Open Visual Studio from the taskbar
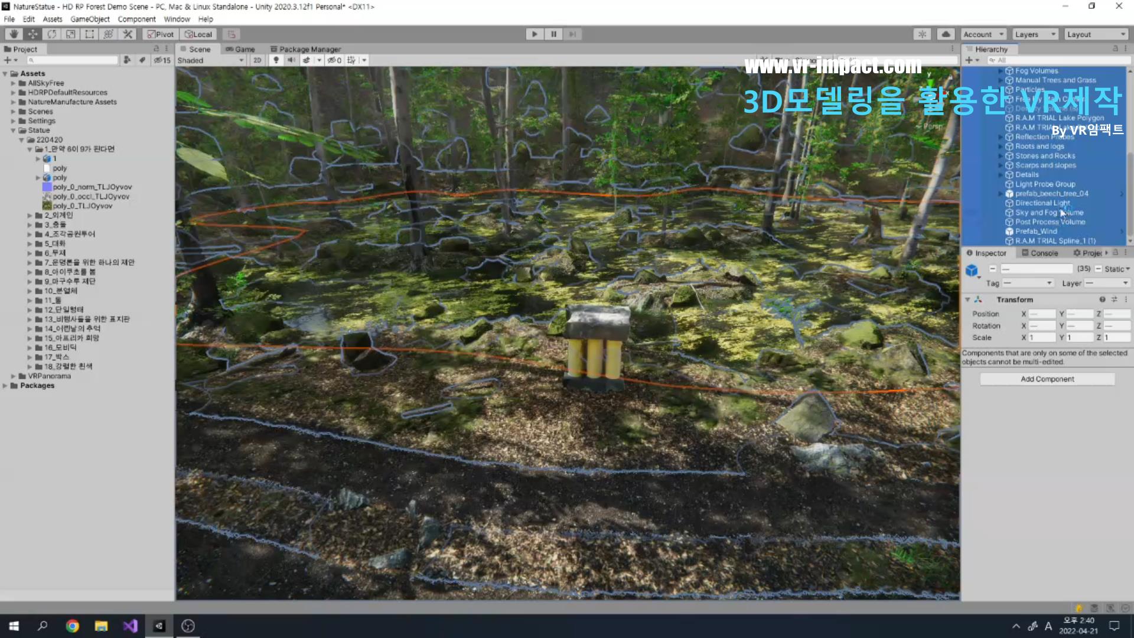Image resolution: width=1134 pixels, height=638 pixels. point(130,626)
